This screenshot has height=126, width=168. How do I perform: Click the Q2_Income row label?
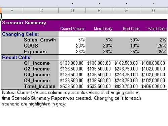point(37,69)
